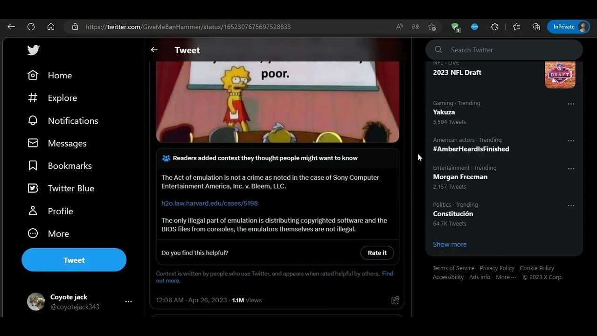Screen dimensions: 597x336
Task: Open options for #AmberHeardIsFinished trend
Action: click(x=571, y=140)
